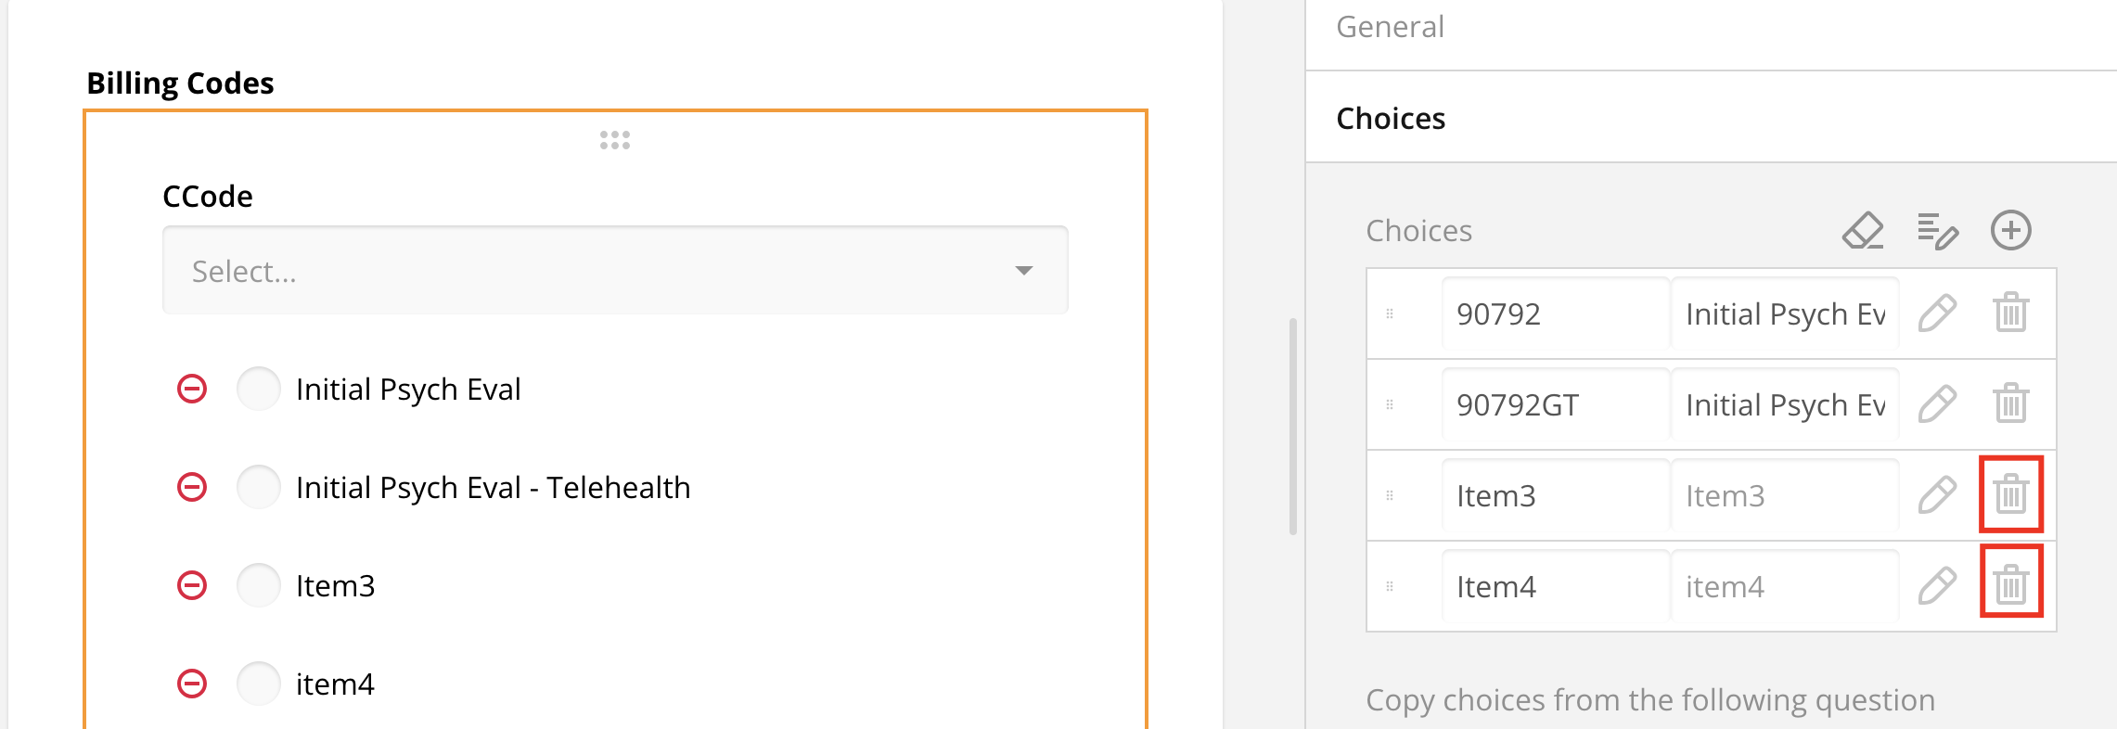Edit the 90792 choice with pencil icon
This screenshot has height=729, width=2117.
(1937, 313)
